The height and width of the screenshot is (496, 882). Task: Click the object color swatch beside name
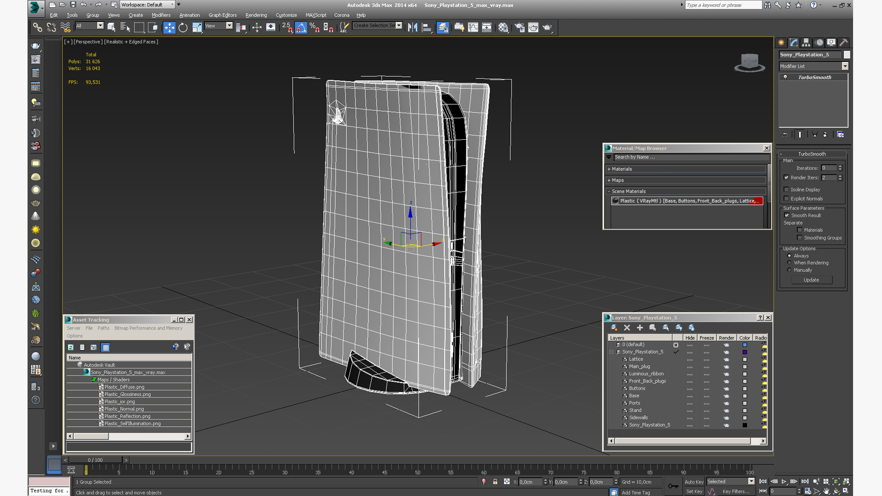point(847,55)
